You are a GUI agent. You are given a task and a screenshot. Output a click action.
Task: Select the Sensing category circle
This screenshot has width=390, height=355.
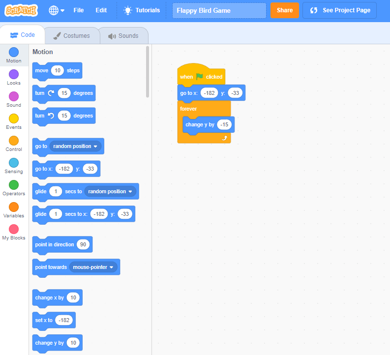[14, 163]
